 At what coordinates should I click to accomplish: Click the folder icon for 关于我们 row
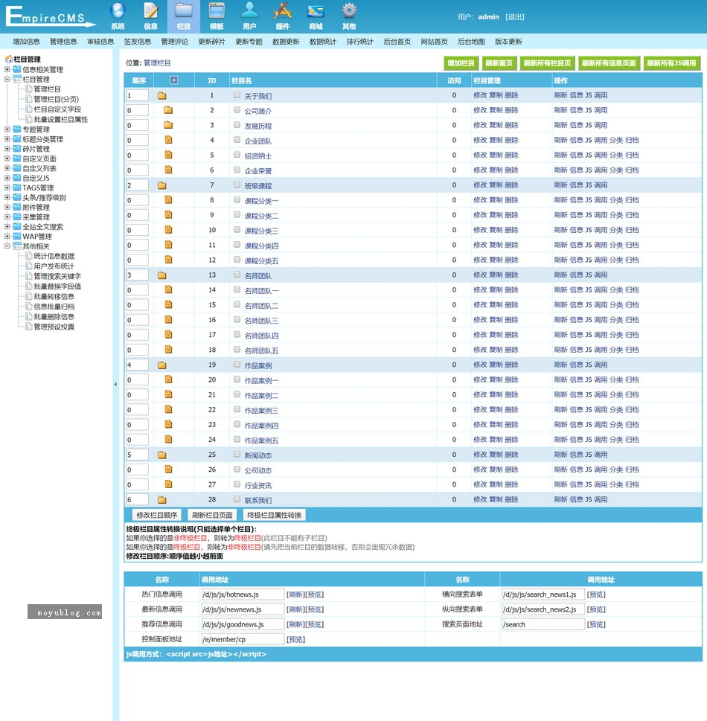pos(161,96)
